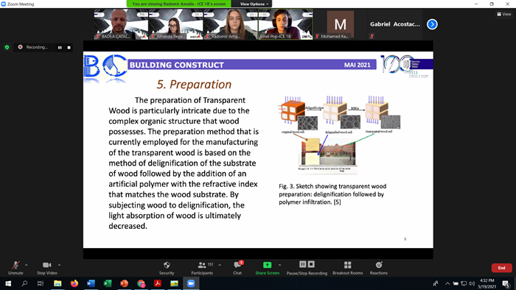Expand share screen options arrow
Image resolution: width=516 pixels, height=290 pixels.
279,265
